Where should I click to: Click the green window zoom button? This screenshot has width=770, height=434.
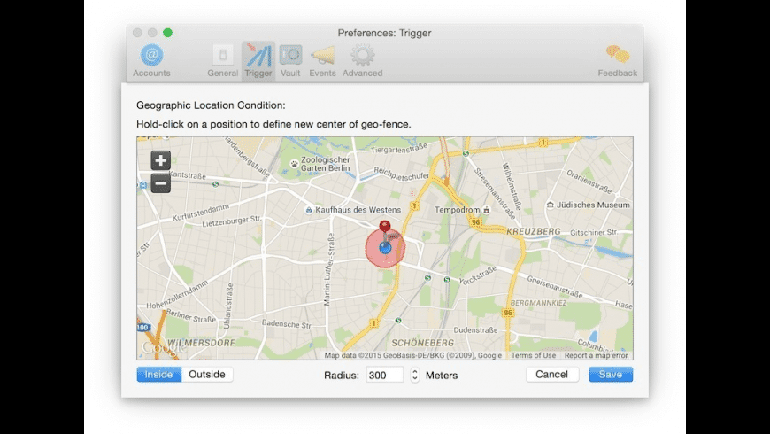167,33
